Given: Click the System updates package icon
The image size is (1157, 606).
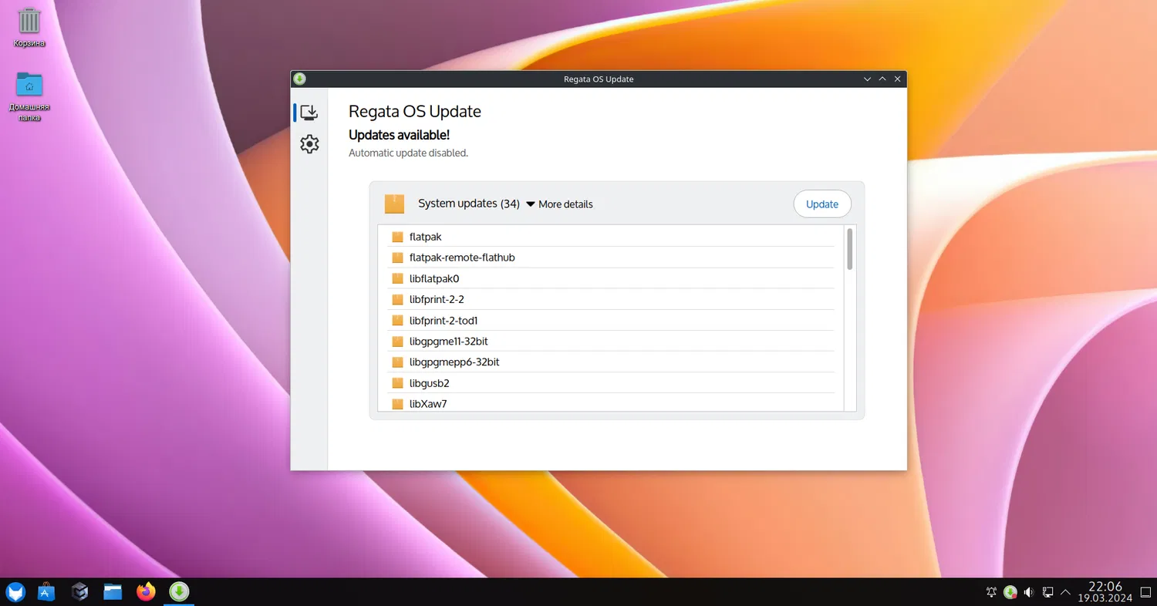Looking at the screenshot, I should click(394, 204).
